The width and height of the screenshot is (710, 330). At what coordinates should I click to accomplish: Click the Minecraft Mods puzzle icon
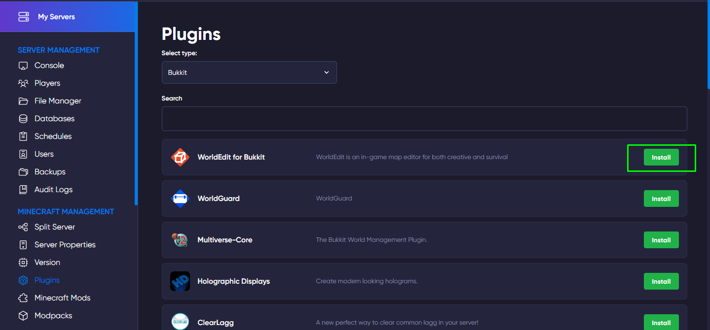pos(23,298)
